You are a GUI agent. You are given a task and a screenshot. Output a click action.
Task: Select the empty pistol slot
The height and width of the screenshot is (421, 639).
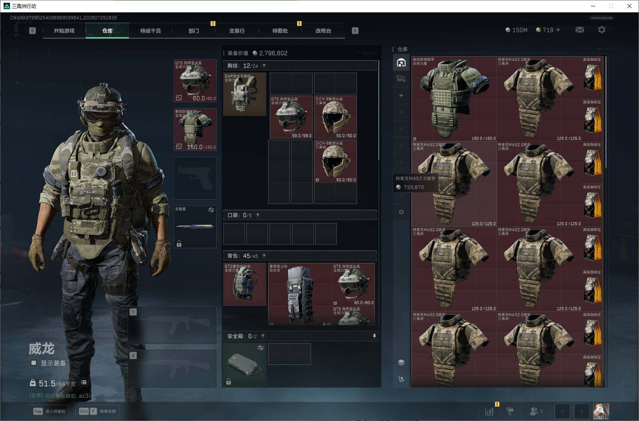tap(195, 178)
